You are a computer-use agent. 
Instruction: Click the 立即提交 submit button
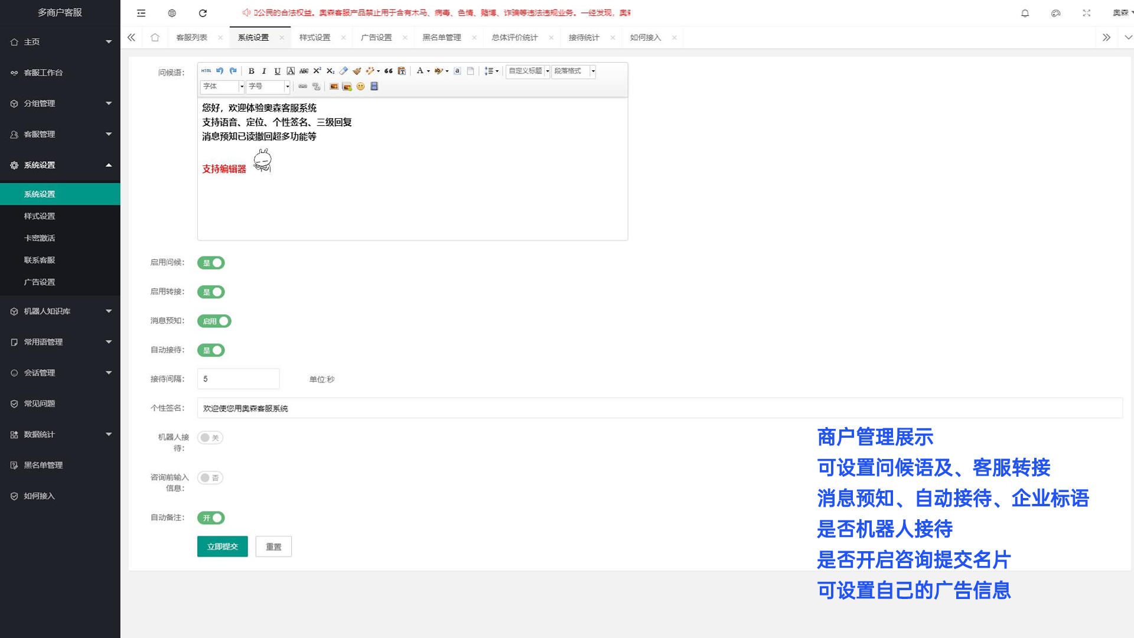(x=222, y=546)
